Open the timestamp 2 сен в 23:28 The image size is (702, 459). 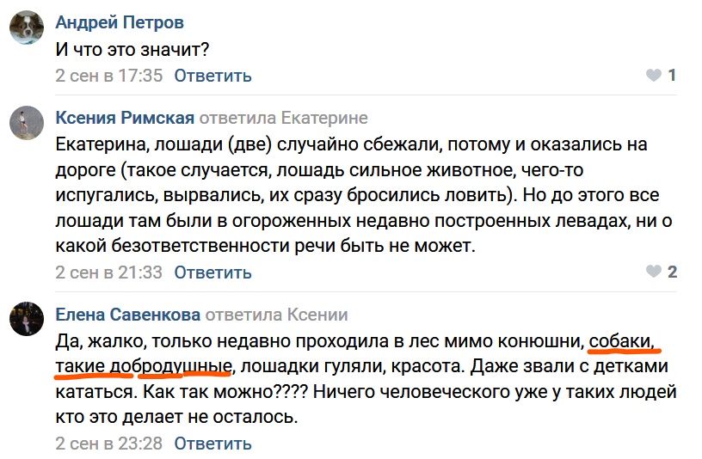(x=108, y=444)
